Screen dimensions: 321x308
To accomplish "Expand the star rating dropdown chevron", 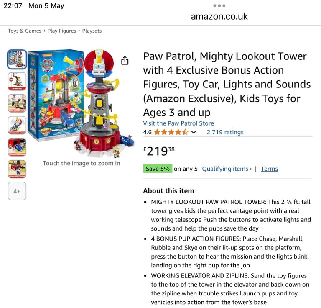I will [194, 132].
